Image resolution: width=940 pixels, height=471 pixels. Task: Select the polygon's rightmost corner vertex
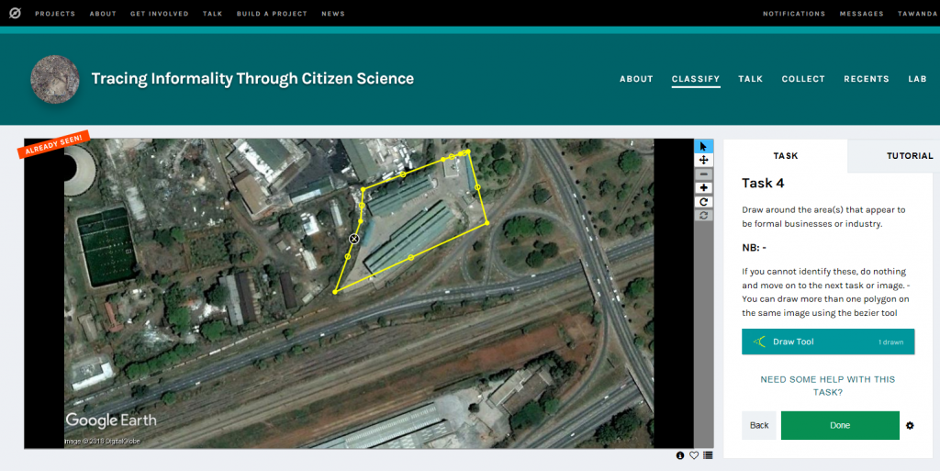[487, 223]
